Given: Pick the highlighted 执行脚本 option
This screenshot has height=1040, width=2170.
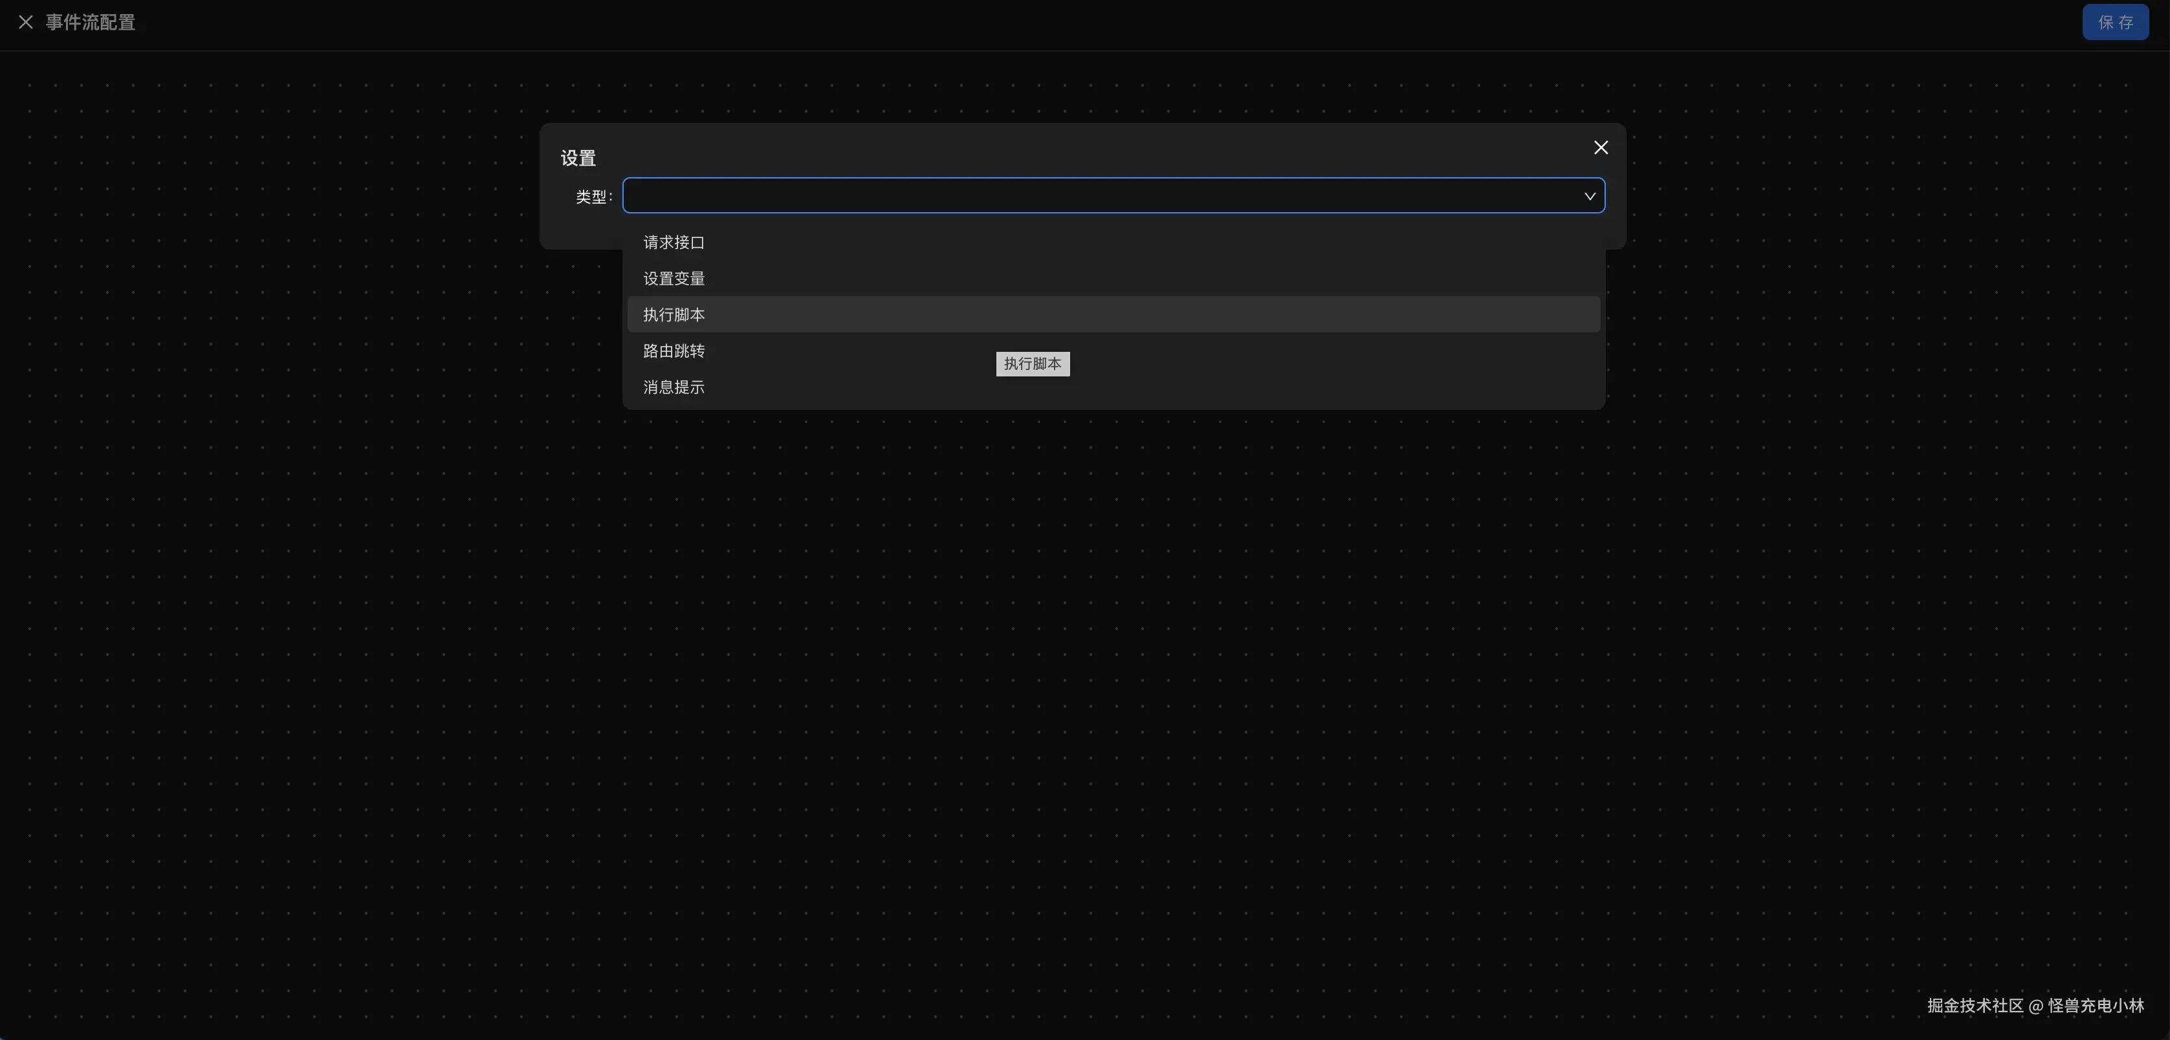Looking at the screenshot, I should (674, 315).
